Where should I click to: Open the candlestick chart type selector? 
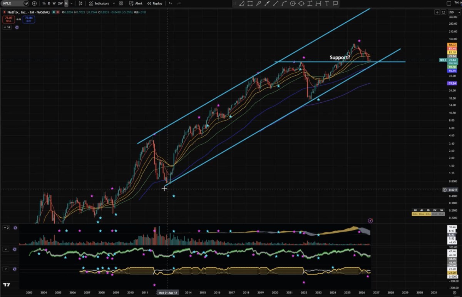point(80,3)
